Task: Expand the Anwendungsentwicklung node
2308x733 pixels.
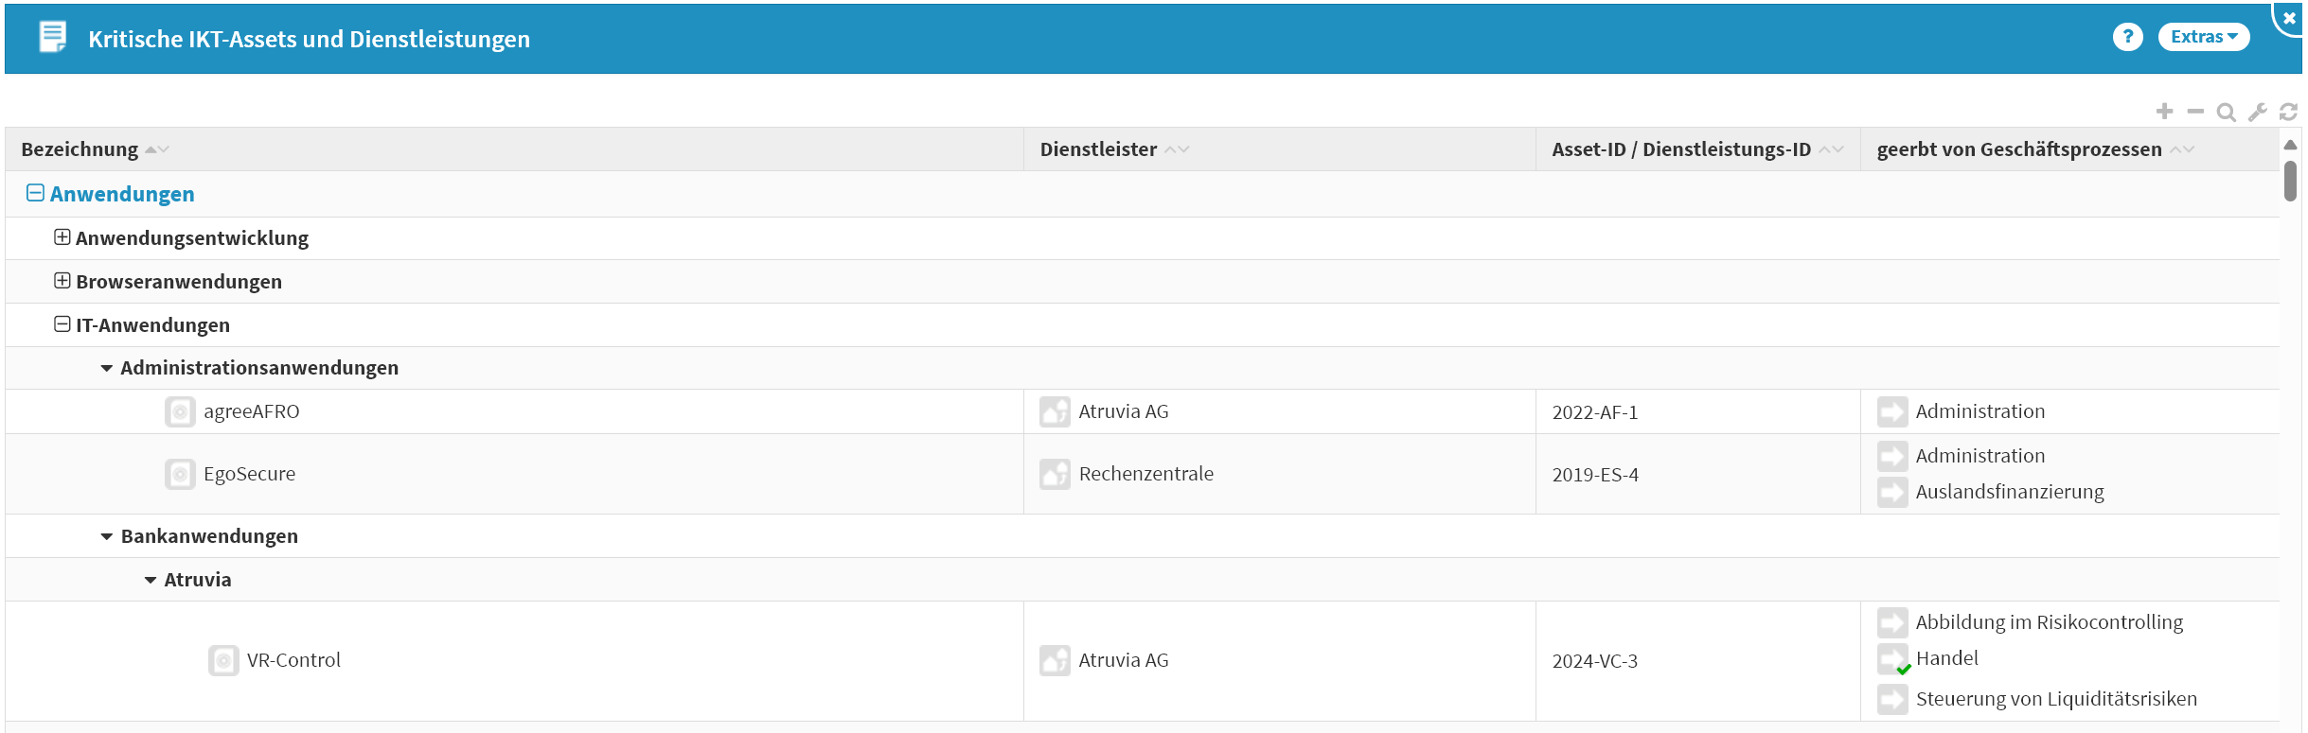Action: click(62, 237)
